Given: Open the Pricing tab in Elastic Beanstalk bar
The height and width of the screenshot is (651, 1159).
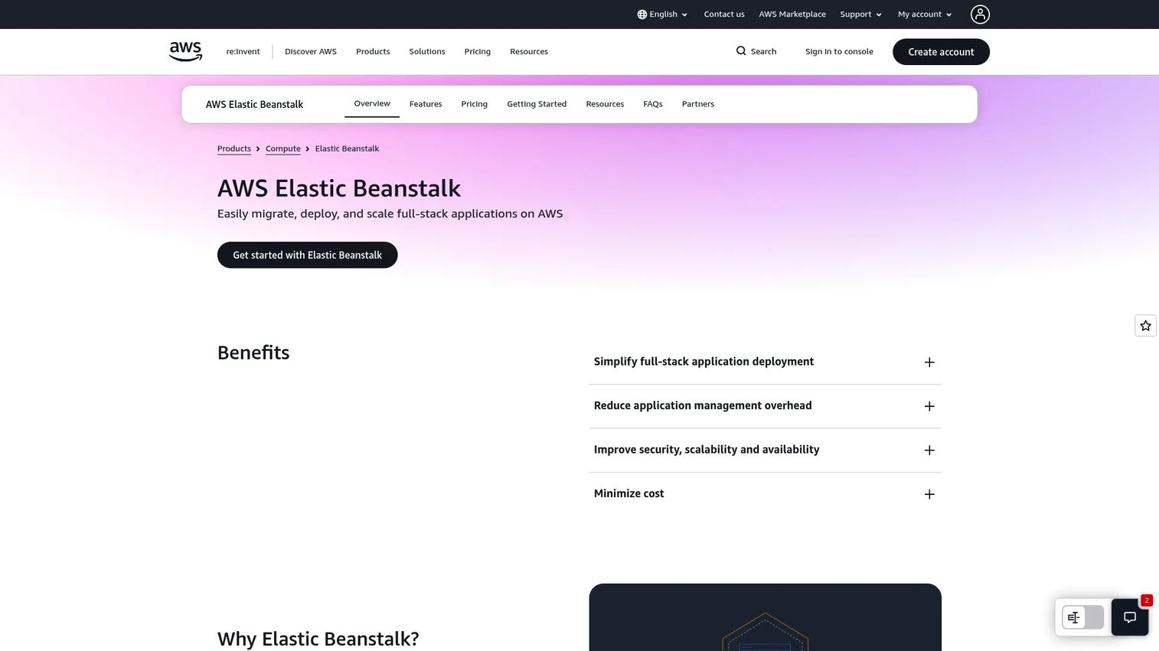Looking at the screenshot, I should 474,104.
